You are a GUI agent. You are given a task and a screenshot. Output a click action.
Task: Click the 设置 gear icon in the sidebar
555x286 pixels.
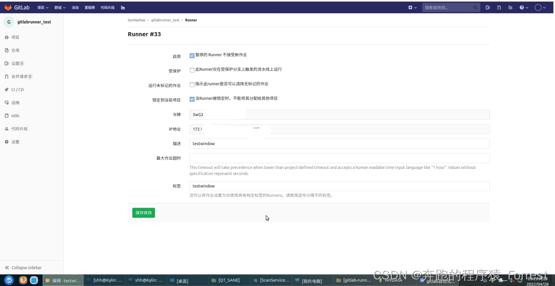click(x=7, y=142)
